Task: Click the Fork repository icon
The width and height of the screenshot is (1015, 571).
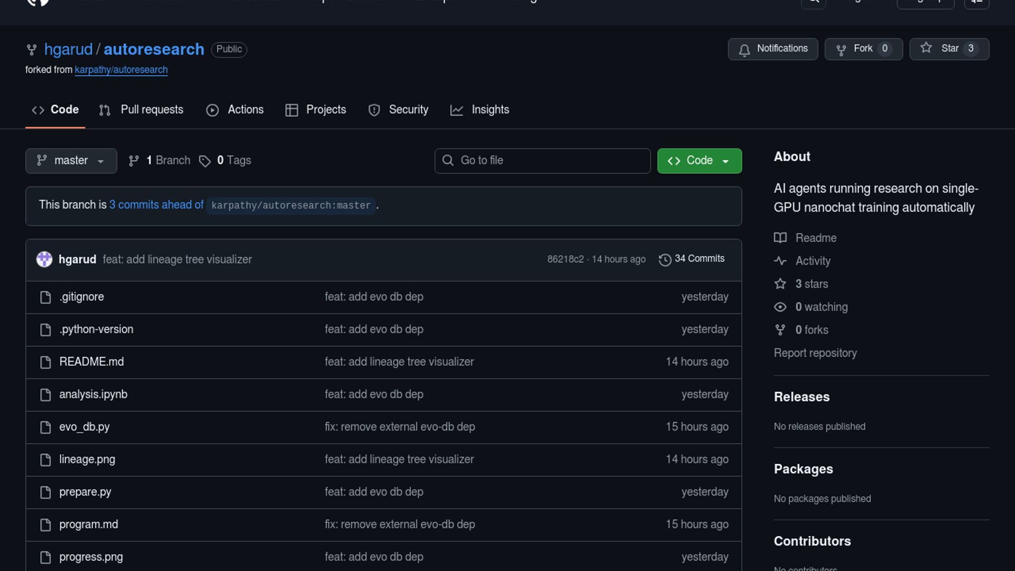Action: 841,50
